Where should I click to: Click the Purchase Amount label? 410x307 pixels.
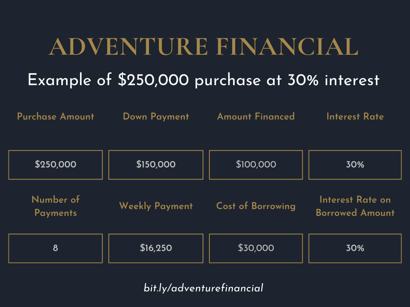pyautogui.click(x=55, y=116)
